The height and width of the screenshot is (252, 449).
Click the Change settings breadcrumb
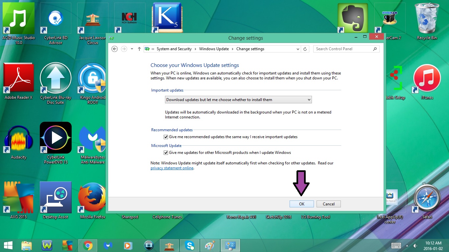point(250,49)
